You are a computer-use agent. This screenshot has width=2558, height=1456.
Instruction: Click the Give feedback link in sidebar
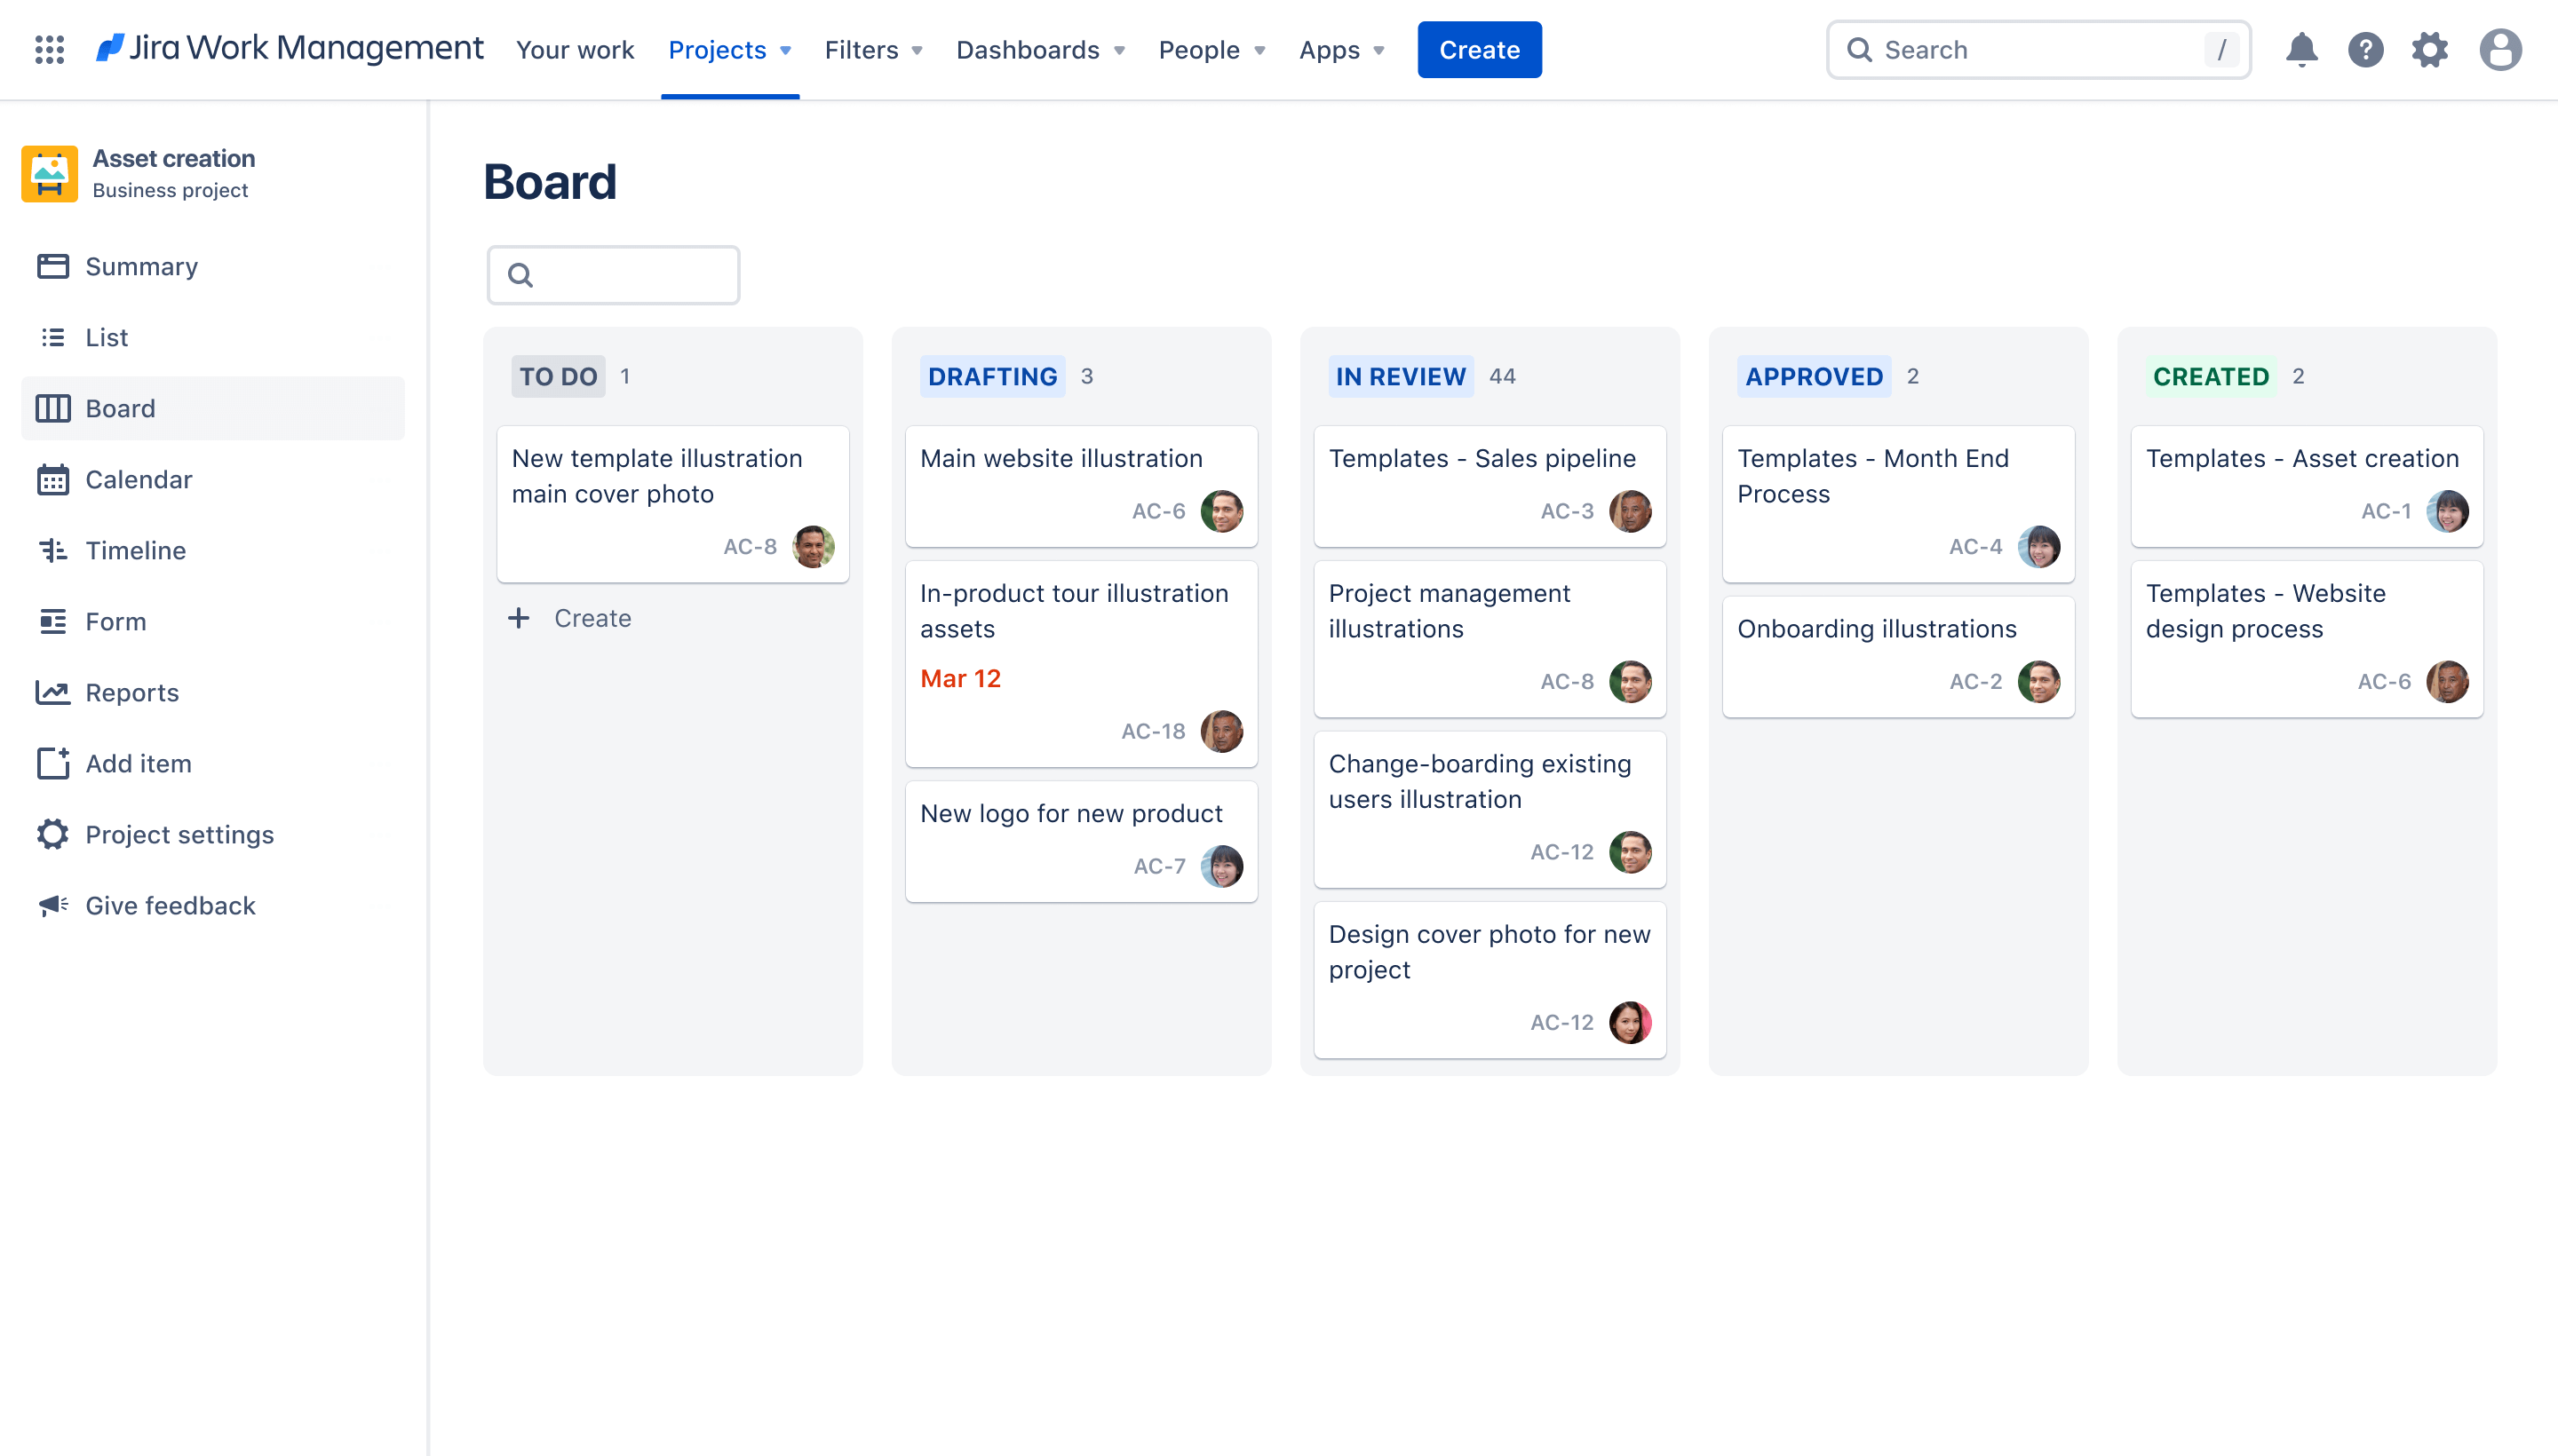coord(171,905)
